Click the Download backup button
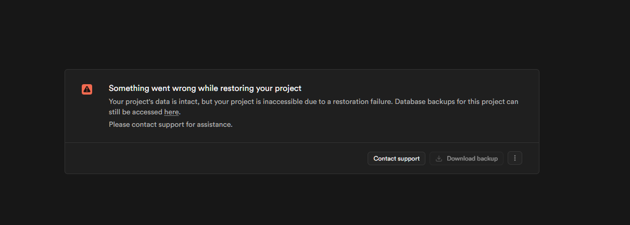The image size is (630, 225). point(467,158)
